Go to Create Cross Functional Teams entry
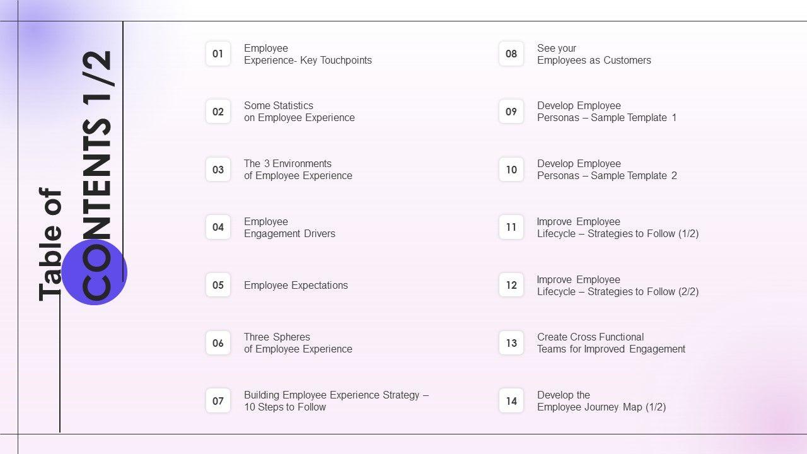 (611, 343)
